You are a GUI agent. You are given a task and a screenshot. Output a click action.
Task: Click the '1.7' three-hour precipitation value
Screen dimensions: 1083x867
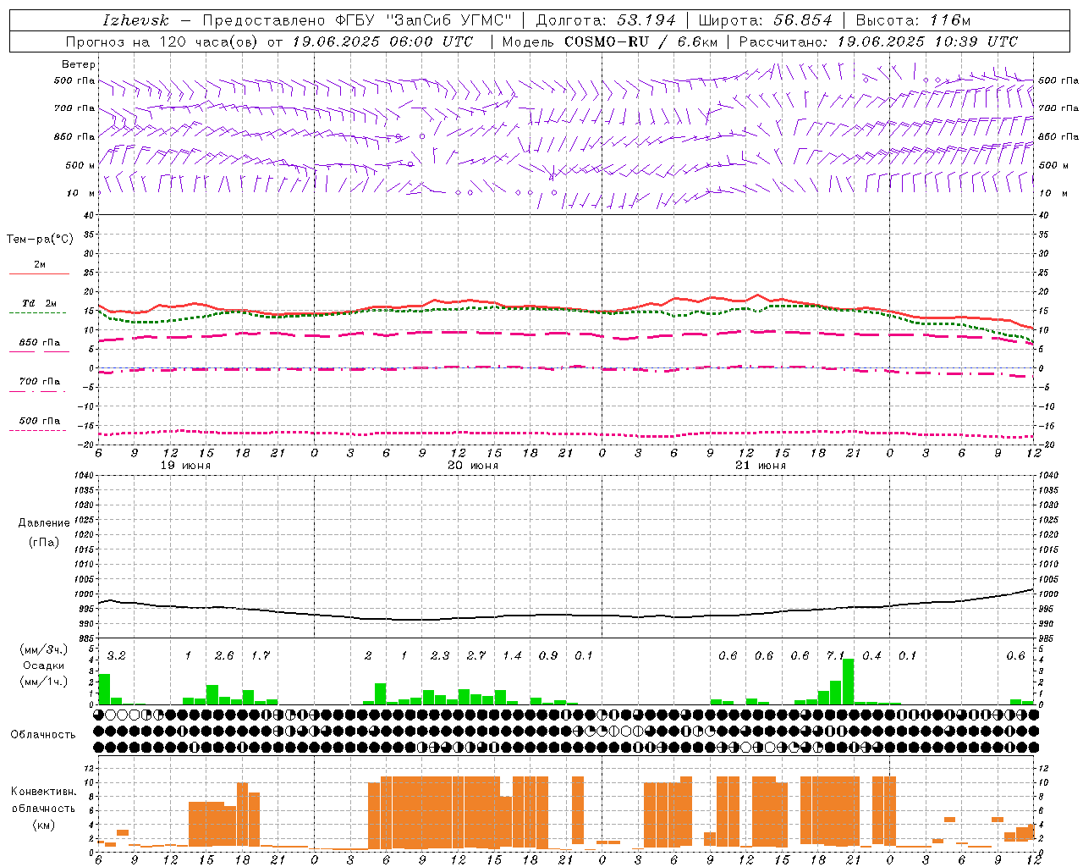click(x=260, y=655)
